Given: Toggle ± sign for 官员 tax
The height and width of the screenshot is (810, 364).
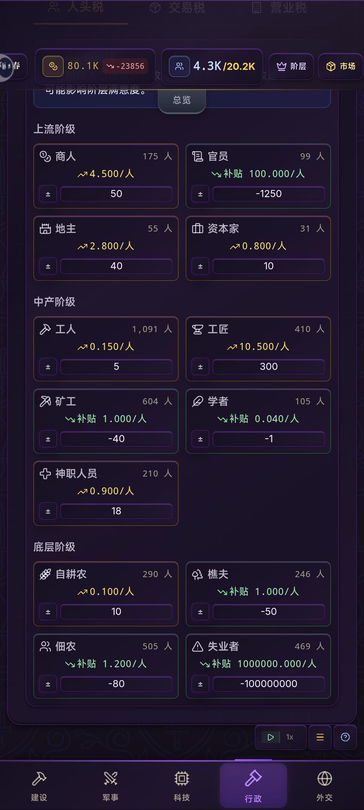Looking at the screenshot, I should (x=200, y=194).
